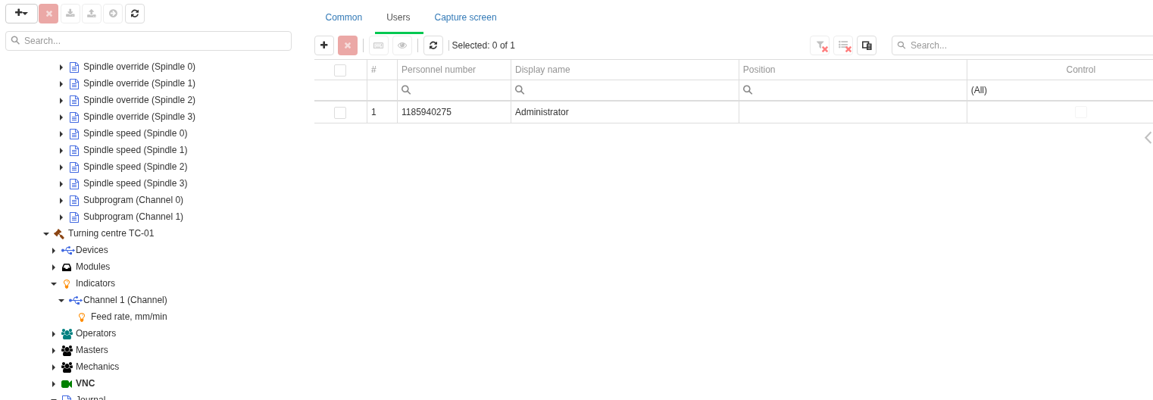The image size is (1153, 400).
Task: Focus the users table search field
Action: click(x=1023, y=45)
